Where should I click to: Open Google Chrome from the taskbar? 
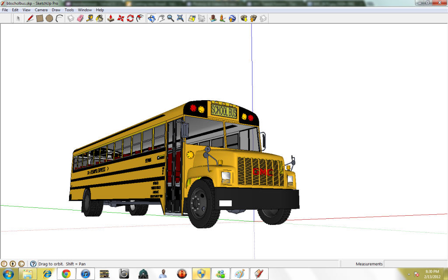pyautogui.click(x=66, y=274)
